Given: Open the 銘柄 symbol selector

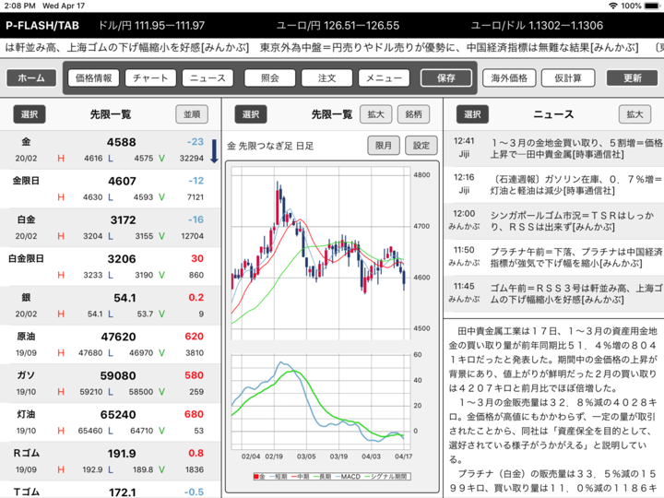Looking at the screenshot, I should pyautogui.click(x=413, y=114).
